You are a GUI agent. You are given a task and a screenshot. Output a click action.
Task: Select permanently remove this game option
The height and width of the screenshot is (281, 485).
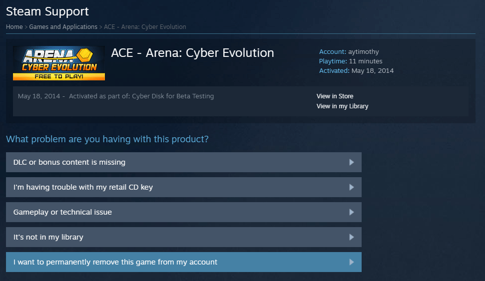pos(184,262)
